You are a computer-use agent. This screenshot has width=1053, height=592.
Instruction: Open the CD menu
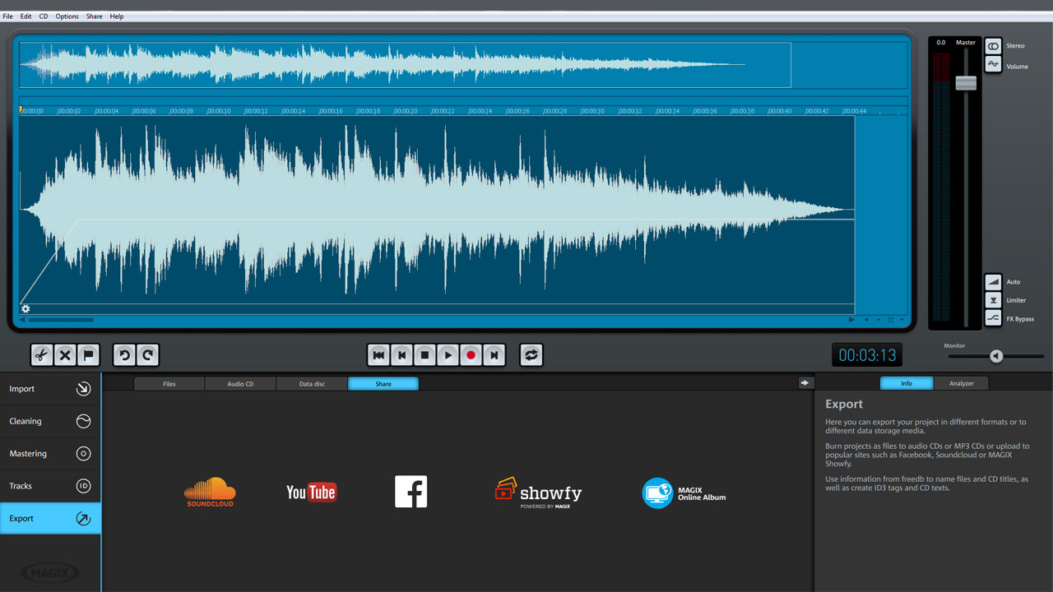pyautogui.click(x=44, y=16)
